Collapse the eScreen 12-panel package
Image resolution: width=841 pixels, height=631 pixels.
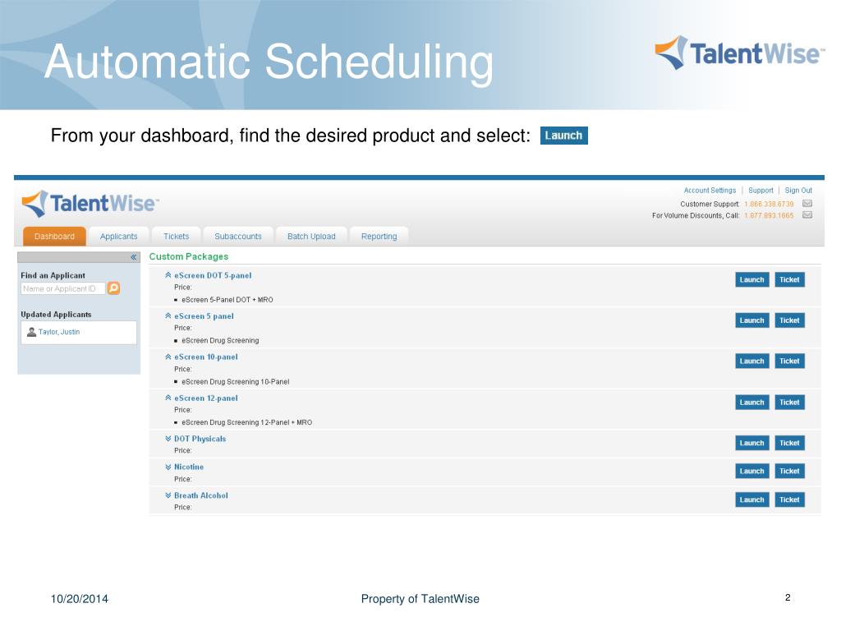pyautogui.click(x=168, y=398)
